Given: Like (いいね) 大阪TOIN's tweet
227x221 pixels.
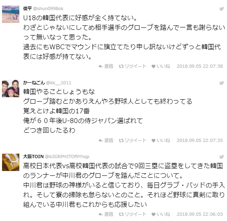Looking at the screenshot, I should point(161,214).
